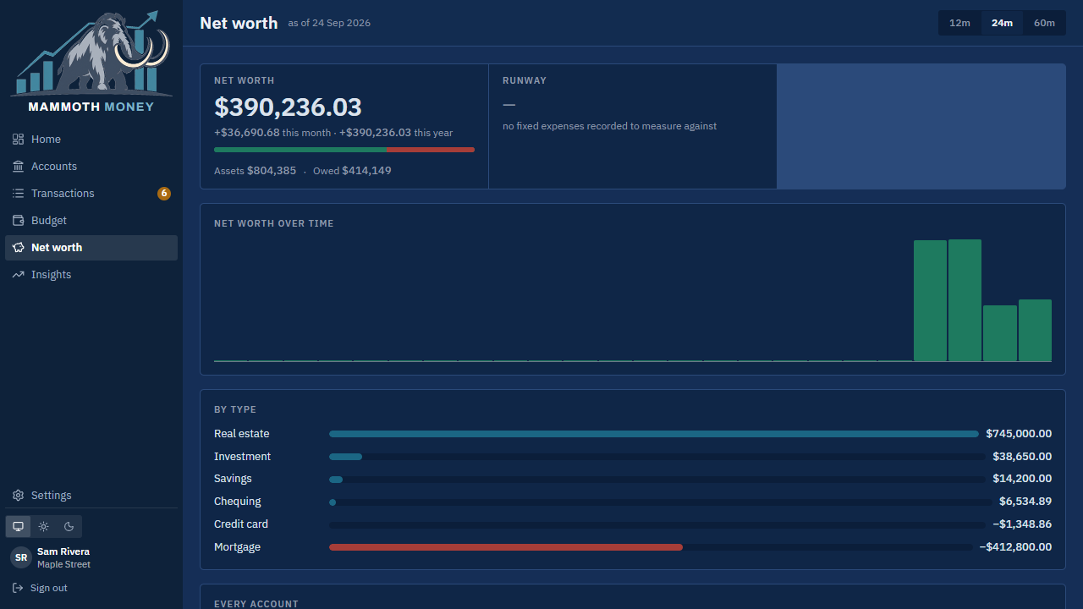Click the Runway no fixed expenses message
The height and width of the screenshot is (609, 1083).
pyautogui.click(x=609, y=126)
